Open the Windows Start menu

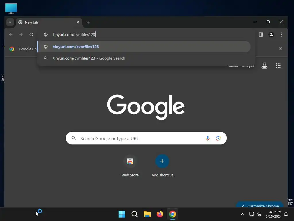[x=122, y=214]
